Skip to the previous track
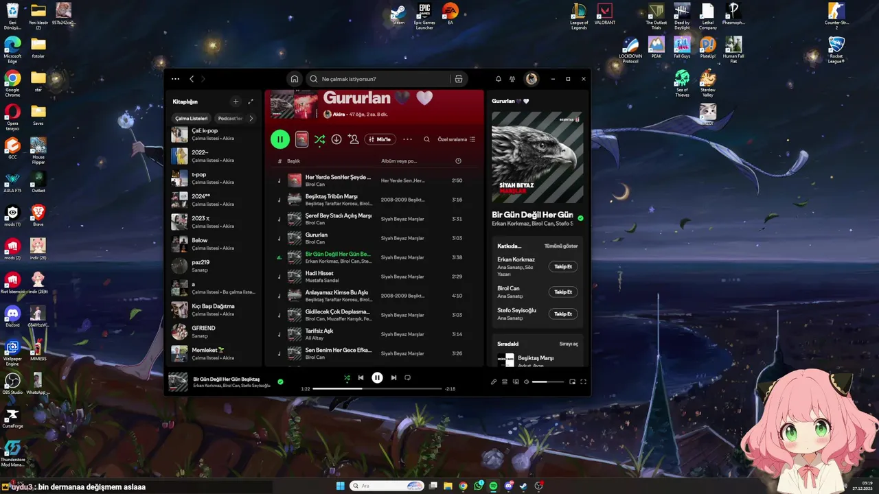The width and height of the screenshot is (879, 494). [361, 377]
